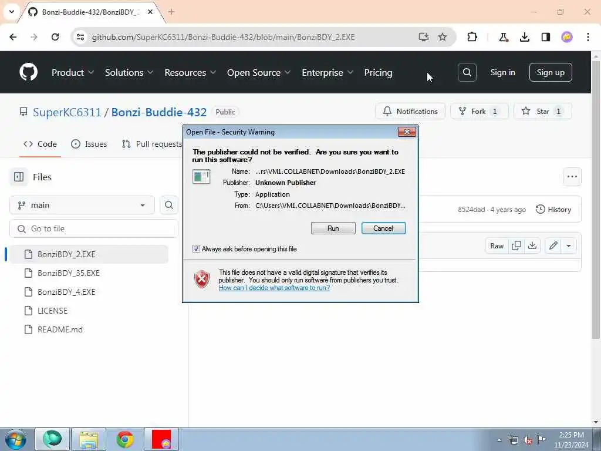Viewport: 601px width, 451px height.
Task: Expand the Product menu dropdown
Action: pos(73,72)
